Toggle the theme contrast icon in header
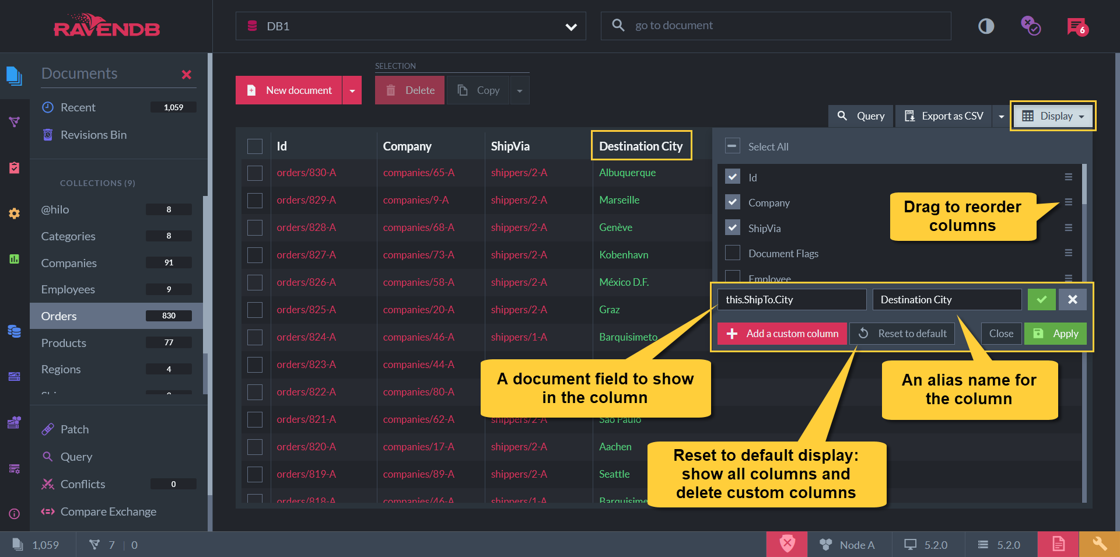 click(x=986, y=26)
